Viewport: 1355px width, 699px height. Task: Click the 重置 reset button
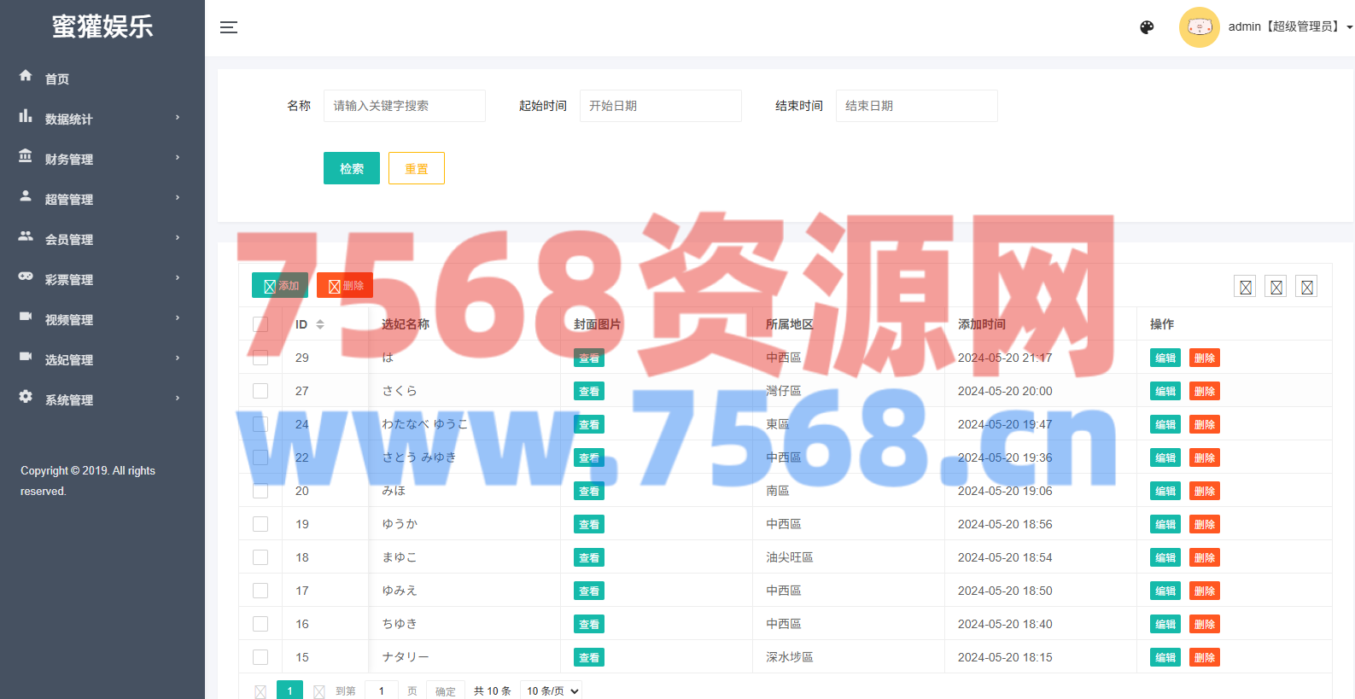coord(416,168)
